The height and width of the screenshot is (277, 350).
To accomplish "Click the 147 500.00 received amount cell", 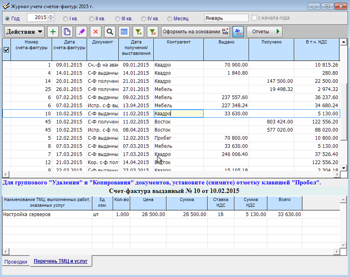I will [x=271, y=81].
